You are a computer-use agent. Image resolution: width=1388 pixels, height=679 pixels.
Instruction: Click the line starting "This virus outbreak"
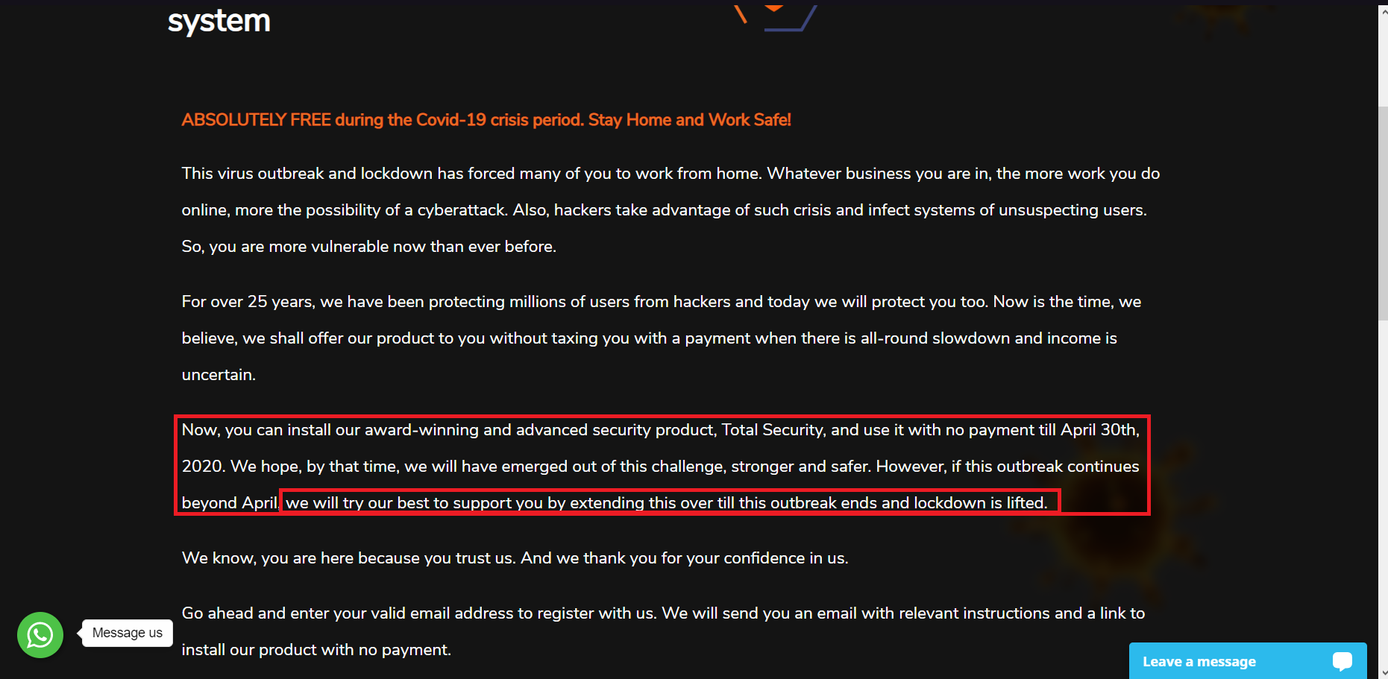pos(670,174)
